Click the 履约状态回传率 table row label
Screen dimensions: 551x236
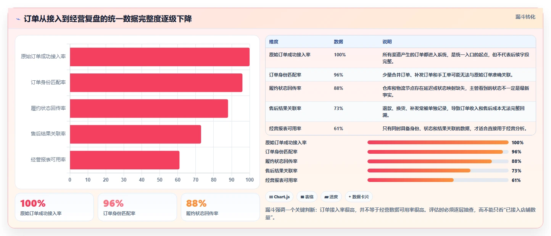pyautogui.click(x=285, y=88)
